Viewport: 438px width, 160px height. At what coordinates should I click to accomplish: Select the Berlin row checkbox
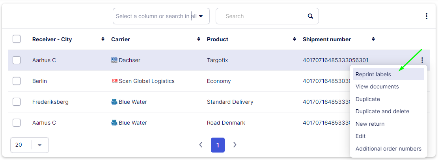point(17,81)
